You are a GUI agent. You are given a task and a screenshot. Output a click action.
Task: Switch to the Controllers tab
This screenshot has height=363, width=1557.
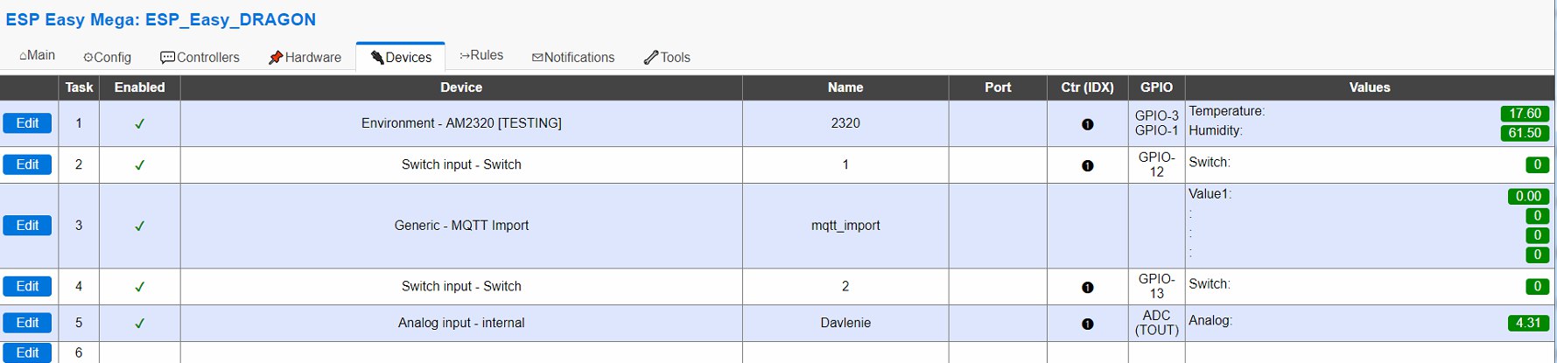[200, 57]
